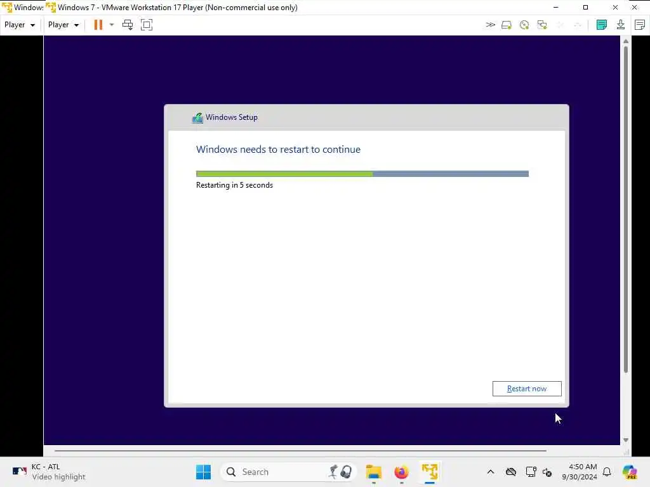Screen dimensions: 650x487
Task: Enter full screen mode via the toolbar icon
Action: pyautogui.click(x=147, y=25)
